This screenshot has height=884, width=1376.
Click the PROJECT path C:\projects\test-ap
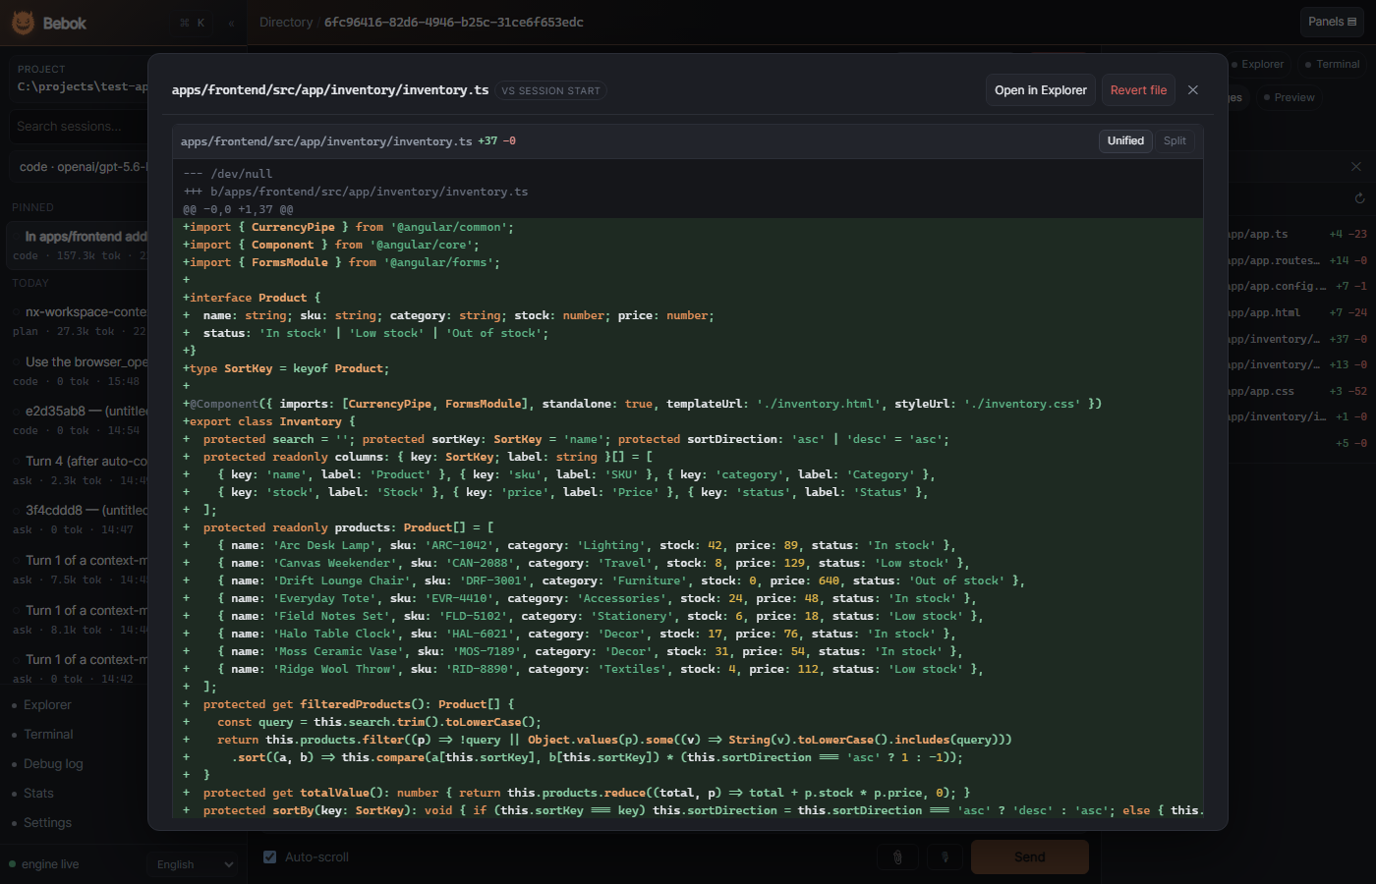point(83,86)
